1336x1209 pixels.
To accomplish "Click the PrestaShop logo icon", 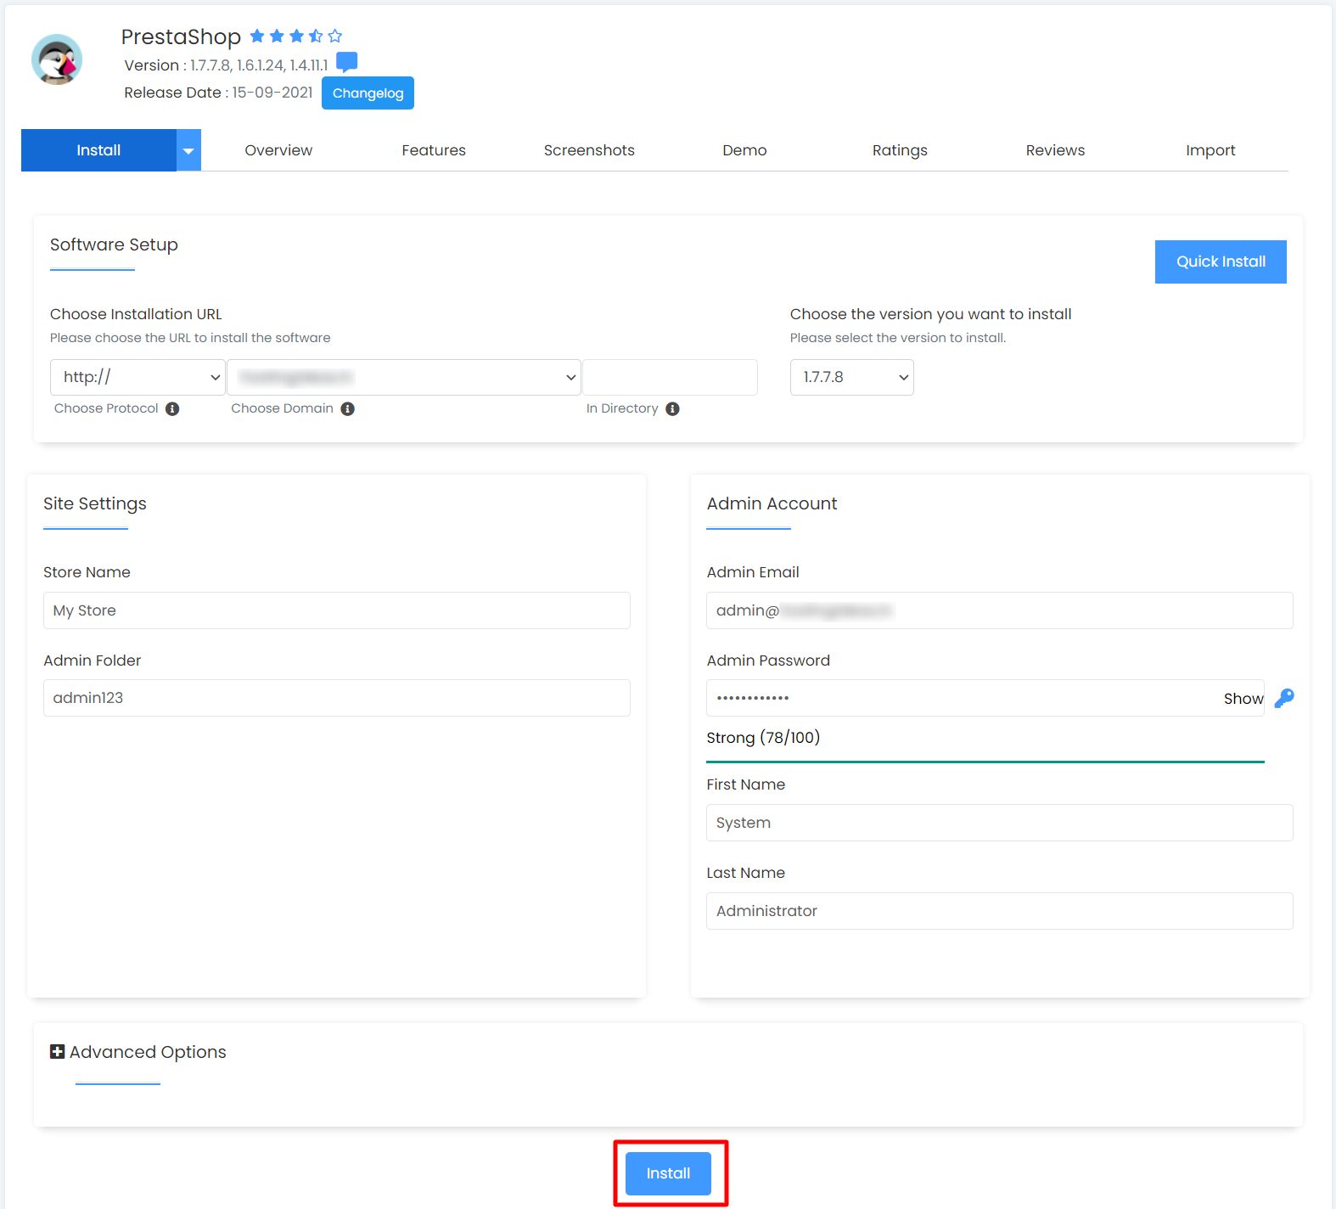I will [x=57, y=59].
